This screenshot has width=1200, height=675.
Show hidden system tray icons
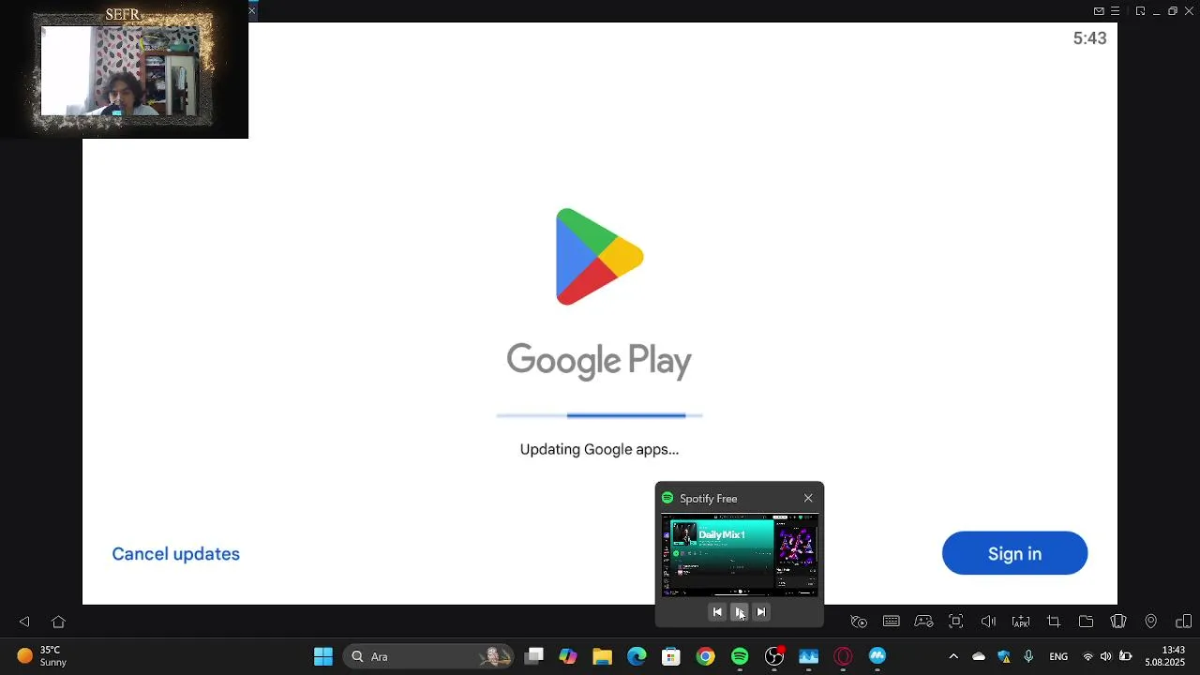tap(953, 656)
